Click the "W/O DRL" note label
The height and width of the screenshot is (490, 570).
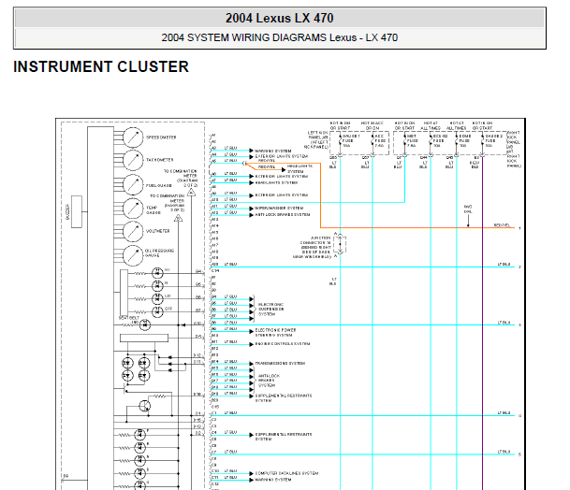[468, 209]
